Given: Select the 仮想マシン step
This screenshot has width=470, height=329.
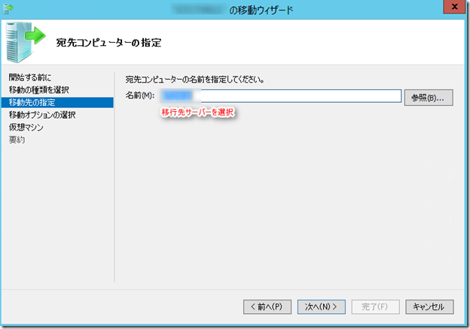Looking at the screenshot, I should pyautogui.click(x=26, y=127).
